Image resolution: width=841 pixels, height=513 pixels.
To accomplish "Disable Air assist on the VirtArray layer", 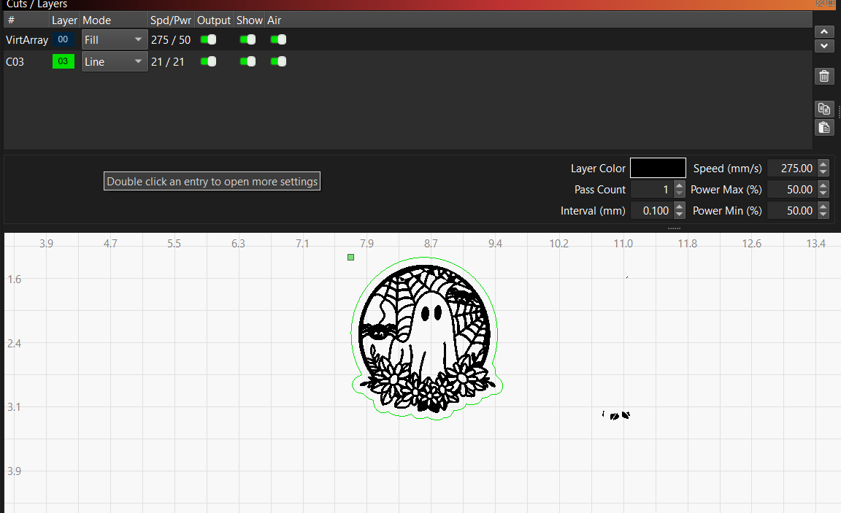I will point(278,40).
